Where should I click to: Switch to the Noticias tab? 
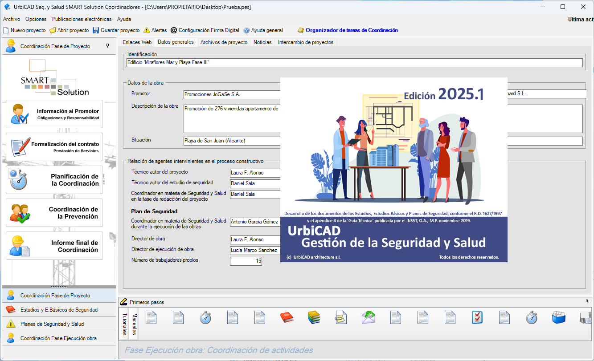[x=262, y=42]
